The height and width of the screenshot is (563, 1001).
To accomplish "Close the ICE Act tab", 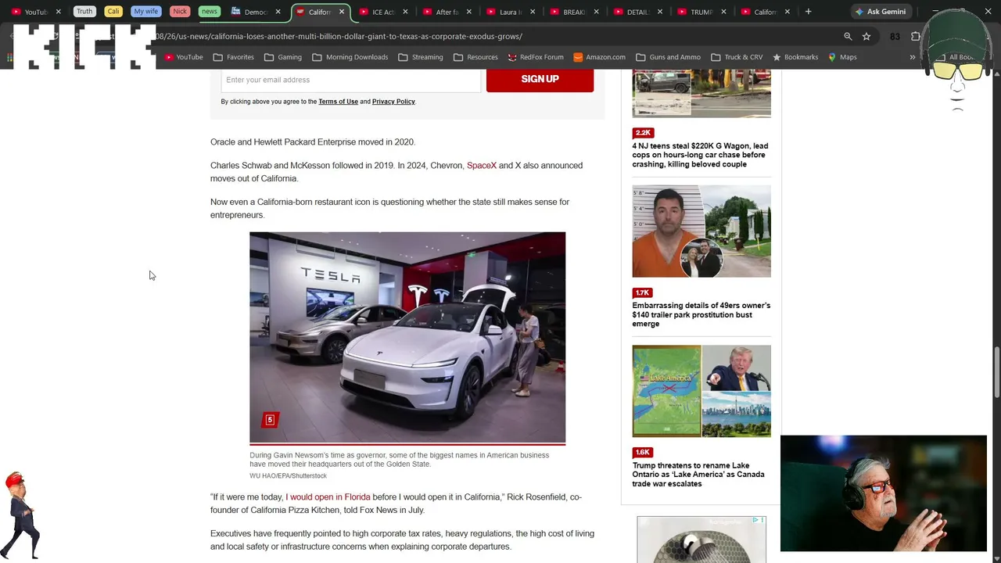I will (405, 12).
